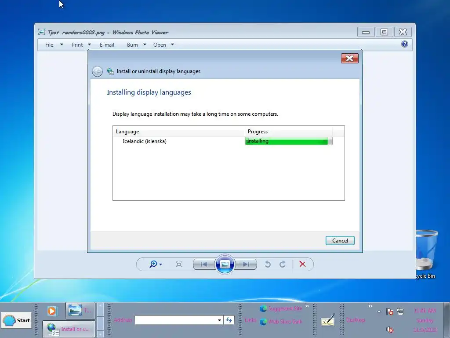The height and width of the screenshot is (338, 450).
Task: Open Photo Viewer help icon
Action: [405, 44]
